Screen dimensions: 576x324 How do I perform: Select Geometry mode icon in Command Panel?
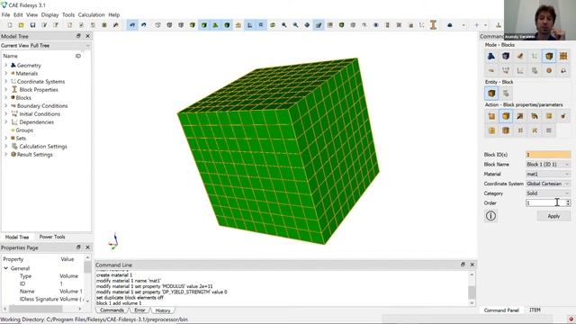[x=491, y=56]
